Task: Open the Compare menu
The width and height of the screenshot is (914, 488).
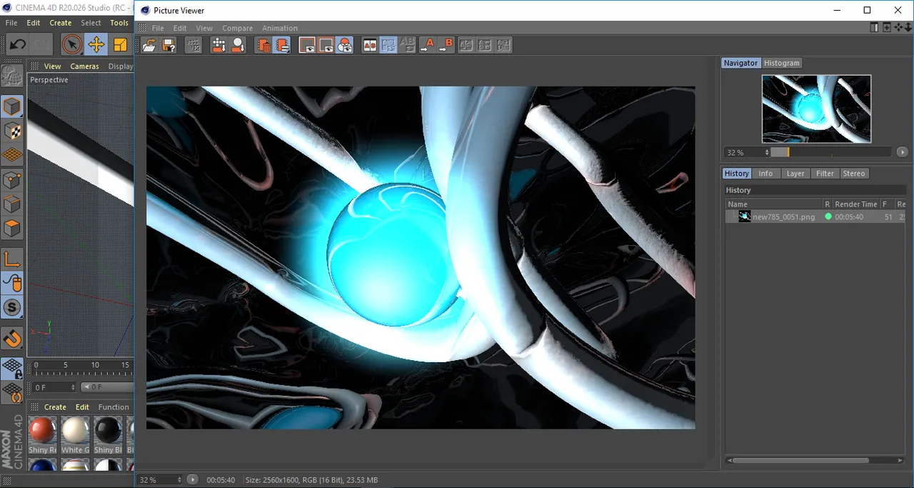Action: pyautogui.click(x=237, y=29)
